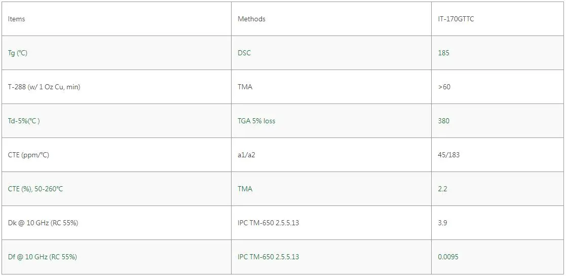
Task: Click the "Df @ 10 GHz (RC 55%)" text
Action: [43, 257]
